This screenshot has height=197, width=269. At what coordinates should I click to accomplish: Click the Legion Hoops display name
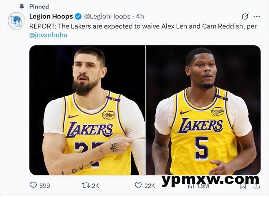point(51,17)
